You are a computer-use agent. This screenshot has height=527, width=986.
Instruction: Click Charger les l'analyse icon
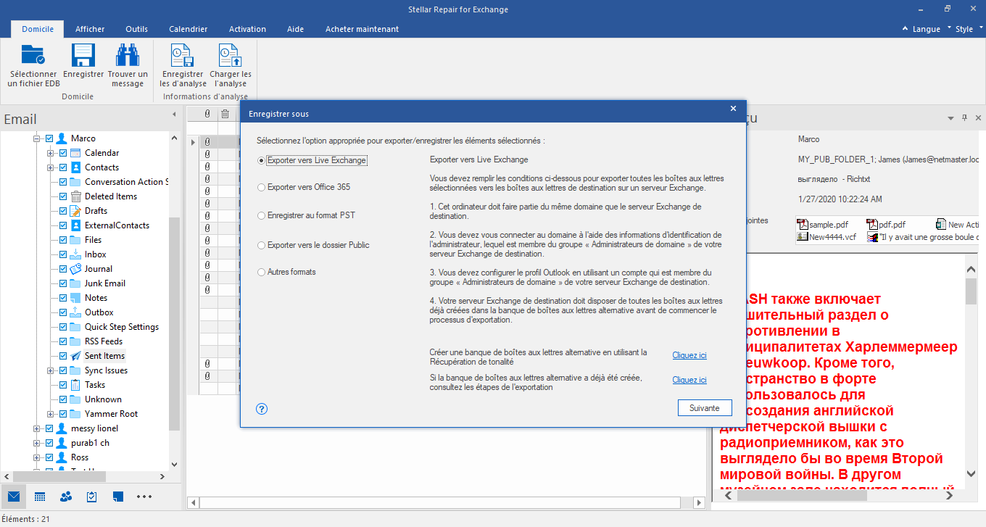tap(231, 55)
